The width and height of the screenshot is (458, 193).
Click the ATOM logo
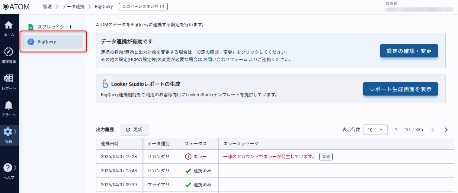[x=16, y=7]
